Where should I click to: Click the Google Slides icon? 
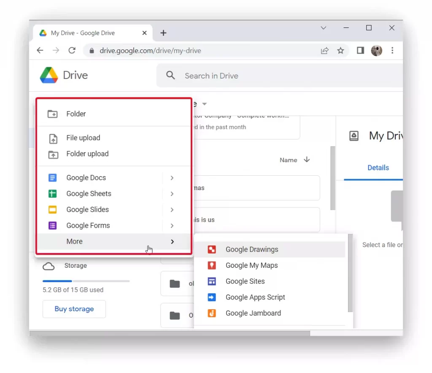[52, 210]
